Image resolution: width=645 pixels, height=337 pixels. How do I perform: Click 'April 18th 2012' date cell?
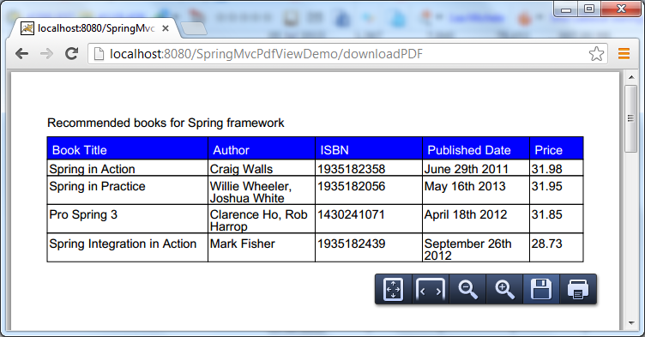click(x=476, y=220)
